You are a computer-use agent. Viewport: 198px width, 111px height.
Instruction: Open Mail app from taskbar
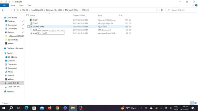(x=42, y=108)
